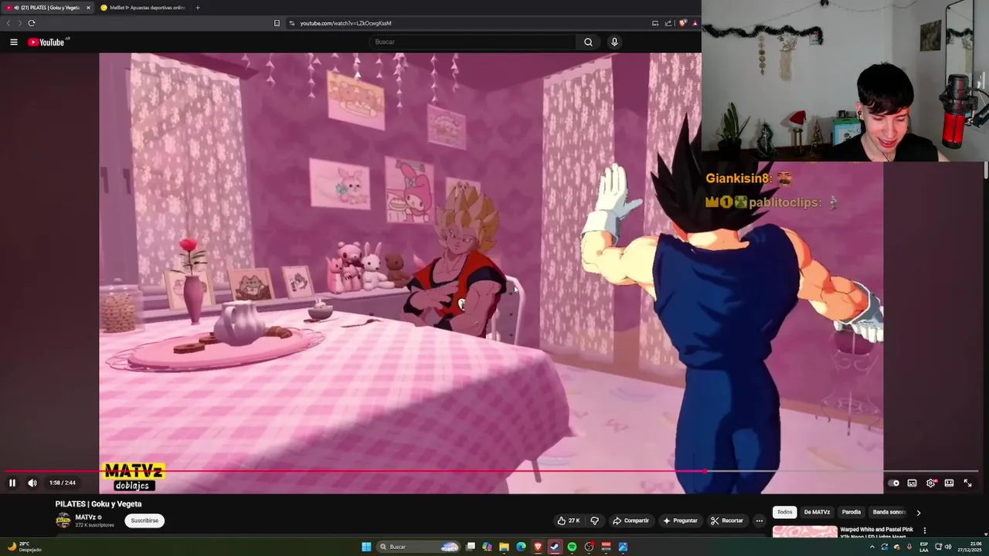
Task: Subscribe with the Suscribirse button
Action: [x=144, y=520]
